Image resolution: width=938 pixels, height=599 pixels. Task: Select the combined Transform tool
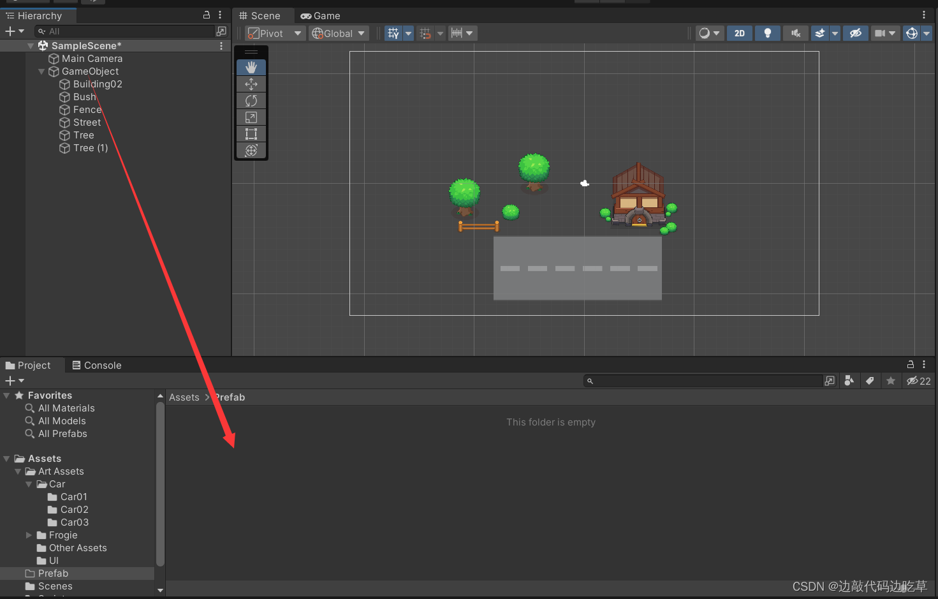[x=251, y=151]
